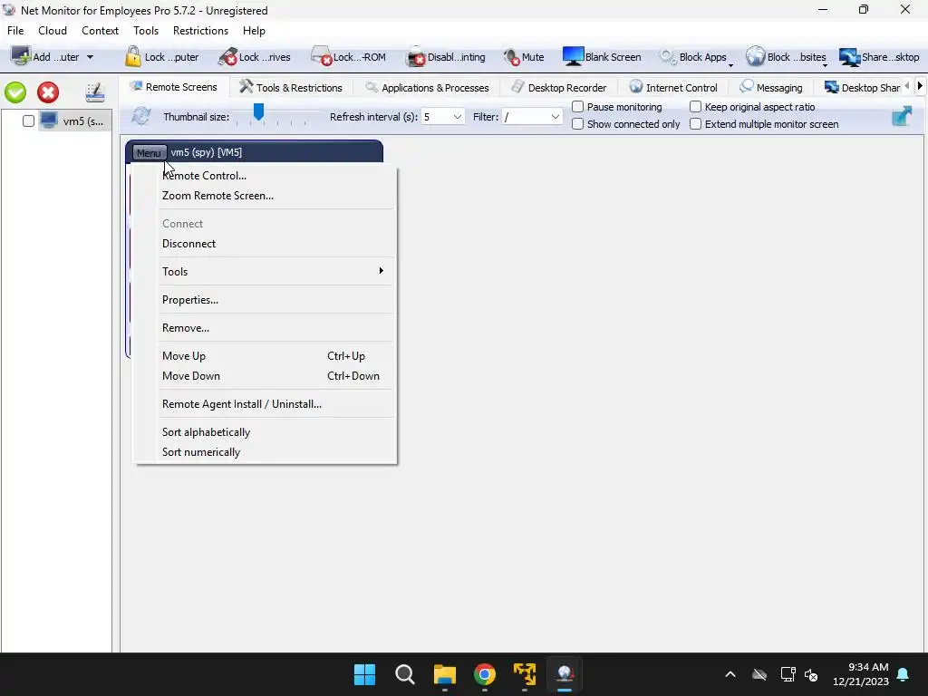Screen dimensions: 928x696
Task: Click the refresh thumbnails icon
Action: [x=140, y=116]
